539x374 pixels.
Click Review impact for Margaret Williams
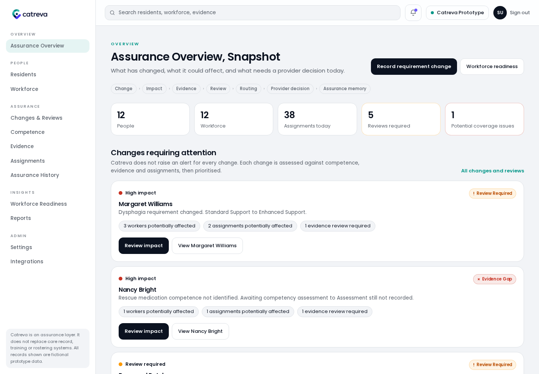pos(144,246)
